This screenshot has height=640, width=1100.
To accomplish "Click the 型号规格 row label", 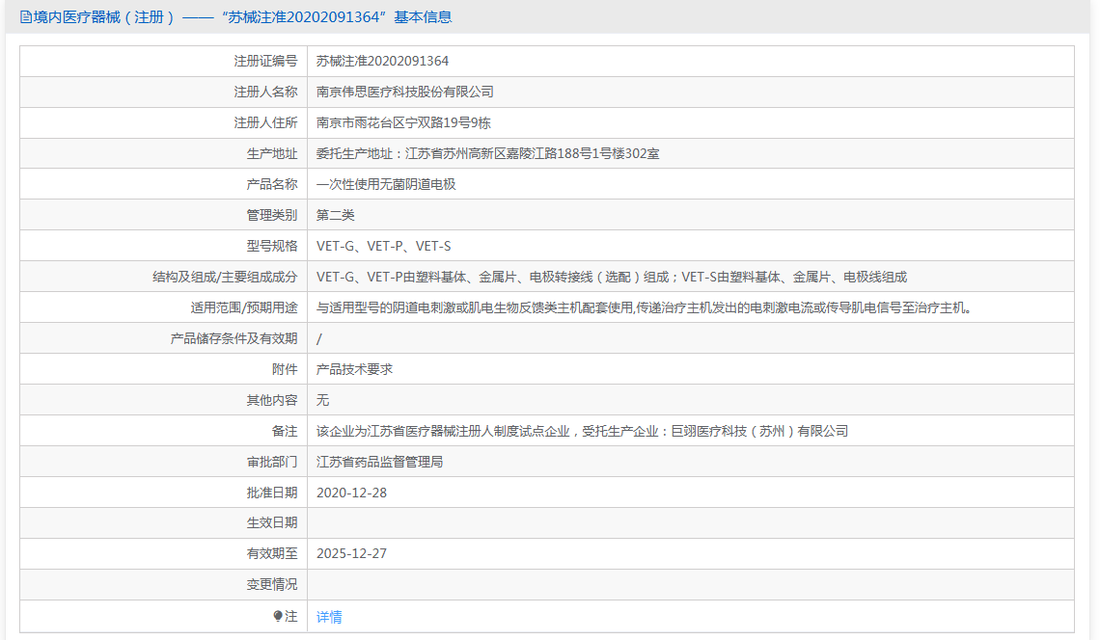I will click(272, 246).
